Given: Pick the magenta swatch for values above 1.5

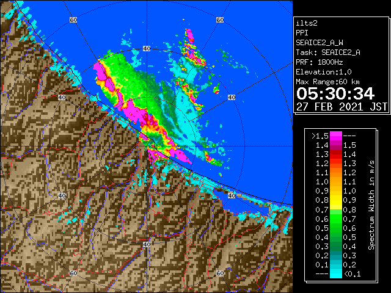Looking at the screenshot, I should tap(335, 136).
